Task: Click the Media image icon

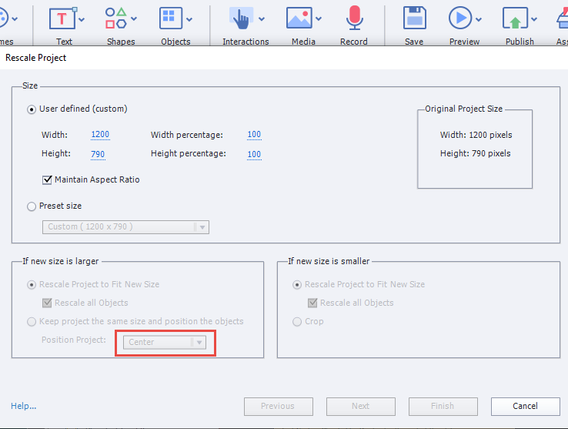Action: [x=298, y=18]
